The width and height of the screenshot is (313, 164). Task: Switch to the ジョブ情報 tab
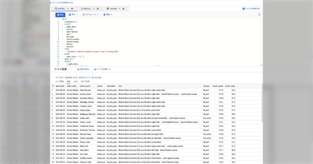(59, 81)
